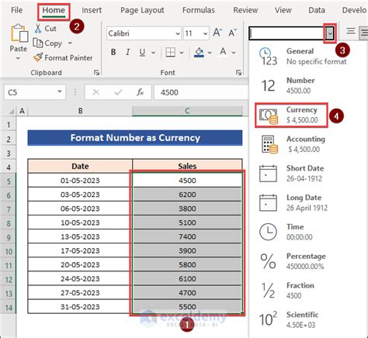Open the borders grid icon

point(170,52)
